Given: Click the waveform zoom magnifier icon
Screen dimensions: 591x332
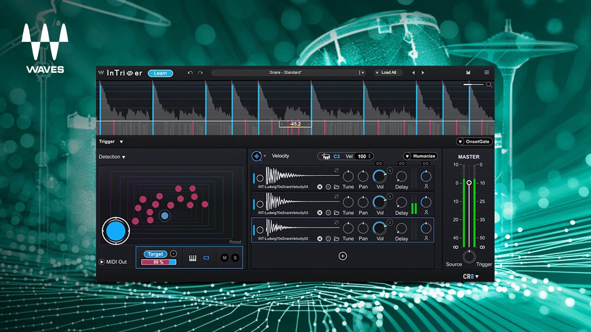Looking at the screenshot, I should pyautogui.click(x=489, y=85).
